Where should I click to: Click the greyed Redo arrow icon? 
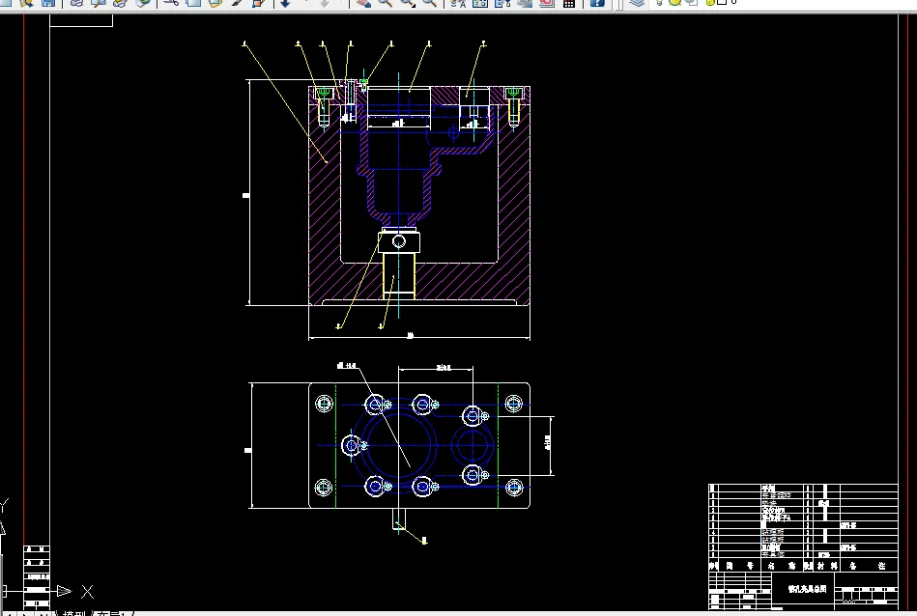click(325, 2)
